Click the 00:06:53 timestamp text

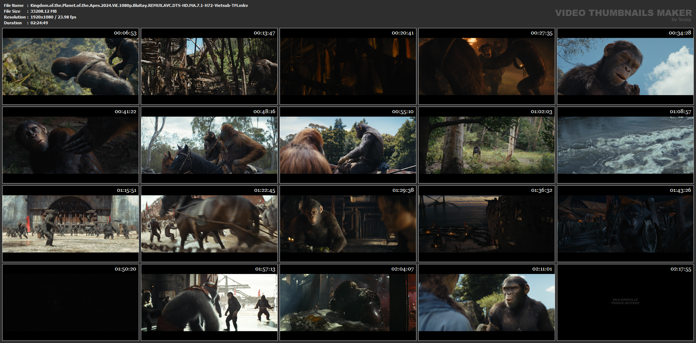[125, 33]
